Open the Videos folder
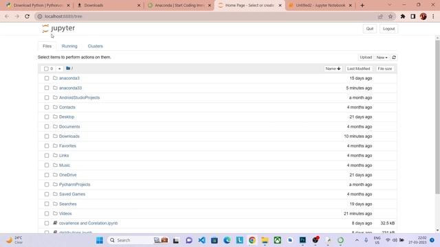Image resolution: width=440 pixels, height=247 pixels. pyautogui.click(x=65, y=213)
